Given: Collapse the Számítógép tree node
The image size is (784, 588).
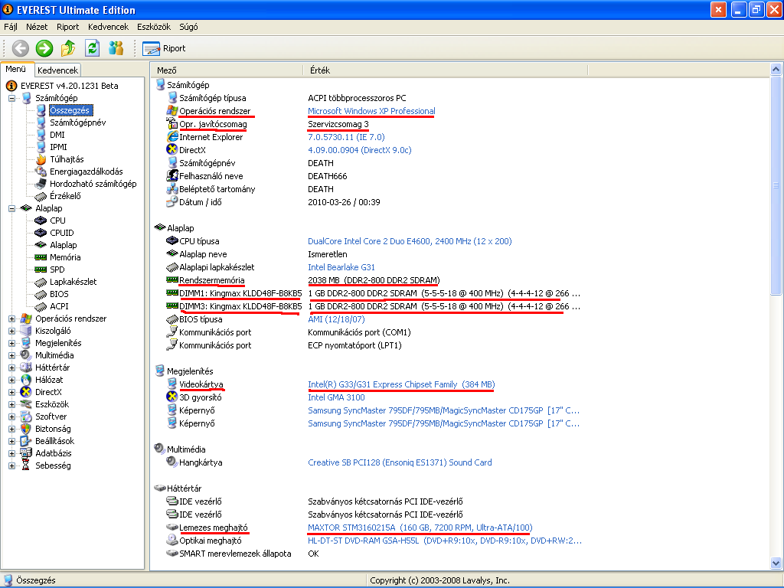Looking at the screenshot, I should point(11,98).
